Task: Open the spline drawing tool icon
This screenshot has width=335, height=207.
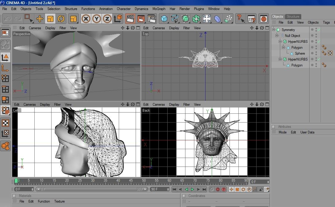Action: [175, 19]
